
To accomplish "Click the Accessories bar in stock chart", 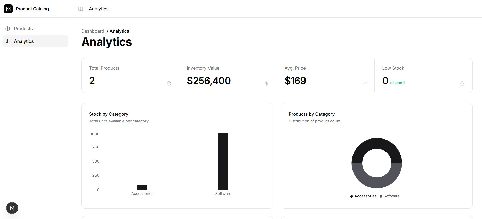I will click(142, 187).
